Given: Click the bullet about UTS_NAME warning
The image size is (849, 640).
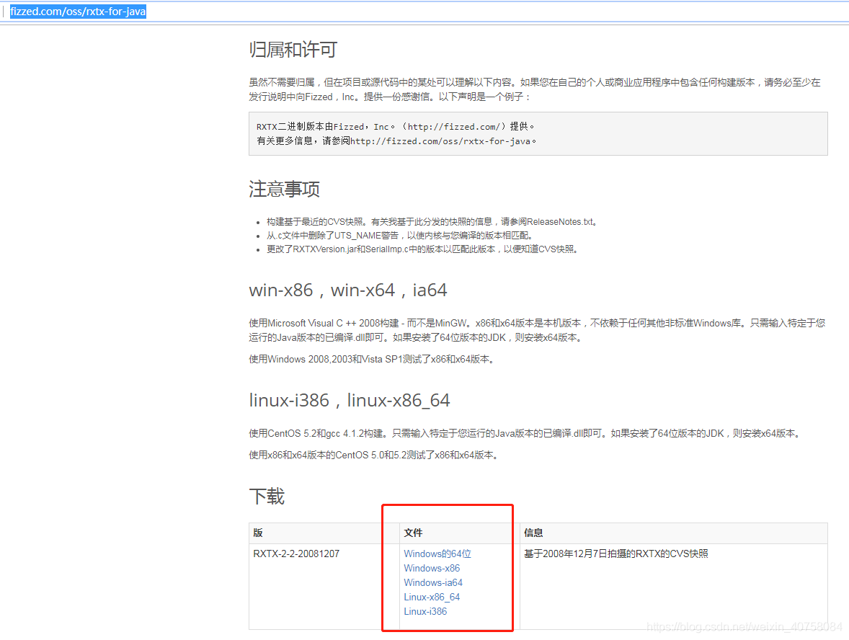Looking at the screenshot, I should tap(401, 236).
